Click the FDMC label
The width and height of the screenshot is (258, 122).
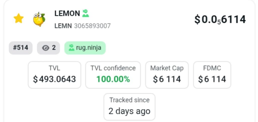point(212,68)
